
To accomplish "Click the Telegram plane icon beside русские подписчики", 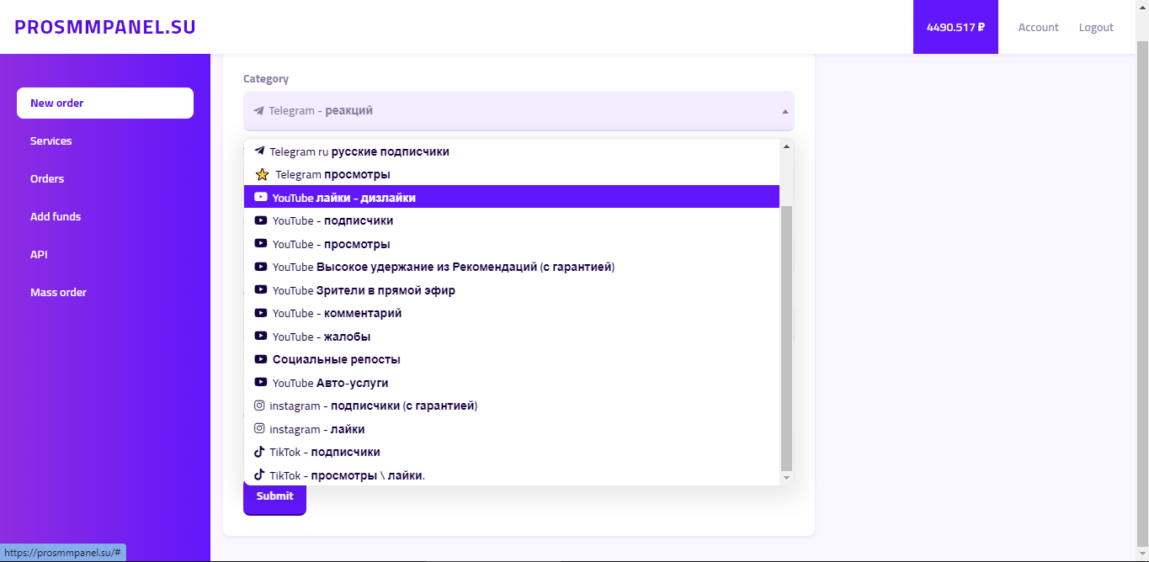I will pyautogui.click(x=259, y=151).
